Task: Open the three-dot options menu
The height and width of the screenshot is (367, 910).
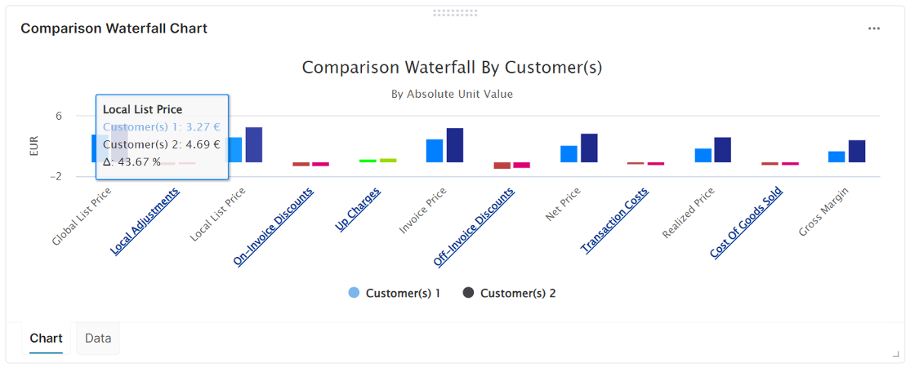Action: click(874, 29)
